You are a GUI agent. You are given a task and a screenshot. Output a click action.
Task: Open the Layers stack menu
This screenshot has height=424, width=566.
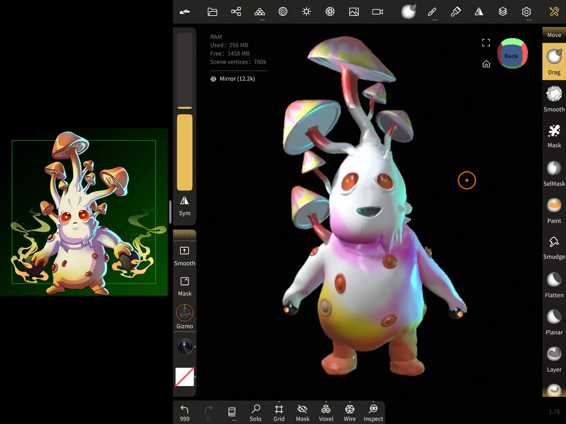tap(503, 11)
